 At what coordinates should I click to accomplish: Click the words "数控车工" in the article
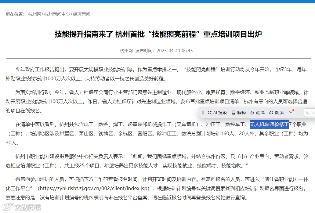click(235, 125)
